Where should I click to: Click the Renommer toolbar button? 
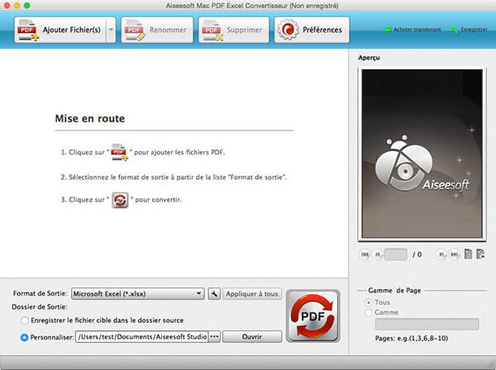[157, 31]
